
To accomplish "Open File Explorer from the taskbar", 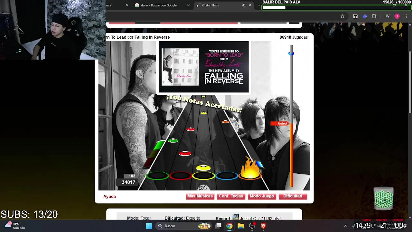I will (x=241, y=226).
